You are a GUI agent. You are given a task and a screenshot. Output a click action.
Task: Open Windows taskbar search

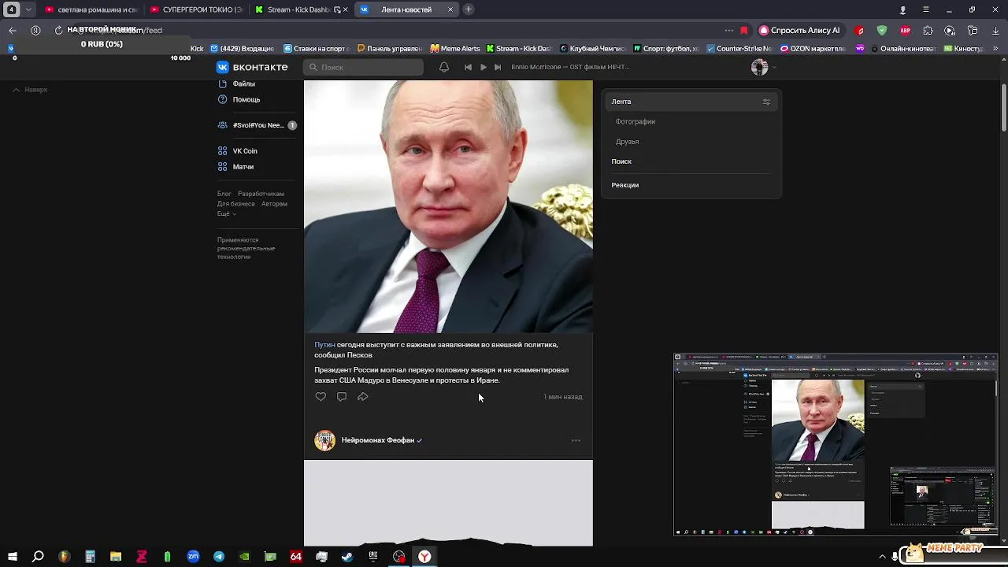(x=38, y=557)
